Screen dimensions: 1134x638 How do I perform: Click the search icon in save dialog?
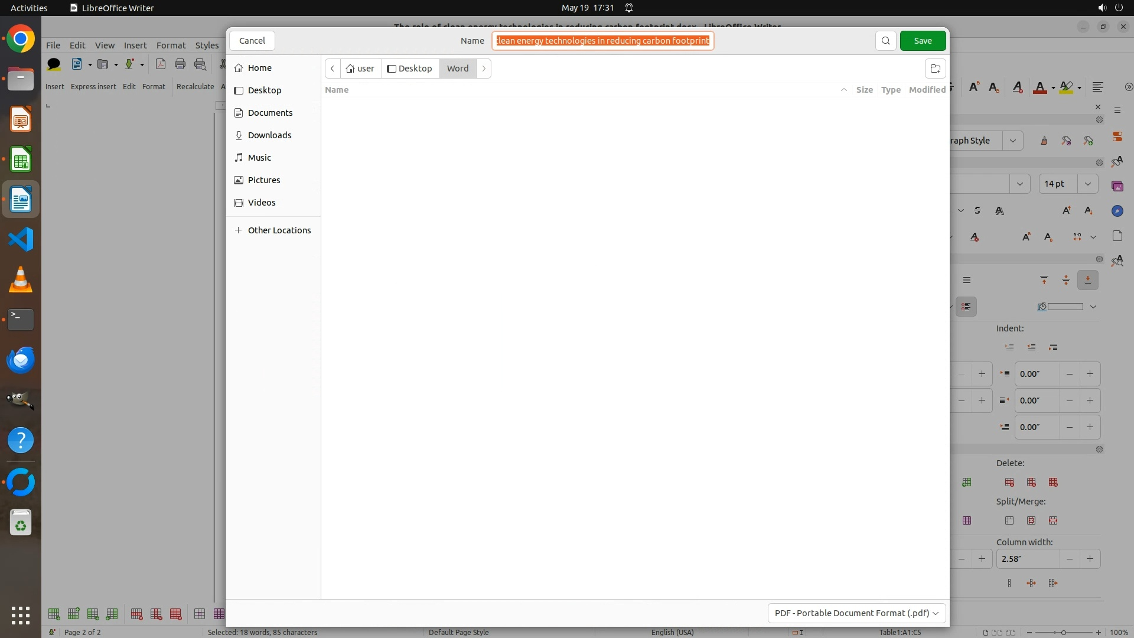coord(885,41)
